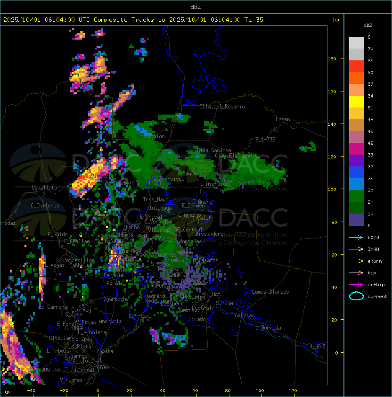Click the 'dBZ' title at the top

point(196,7)
